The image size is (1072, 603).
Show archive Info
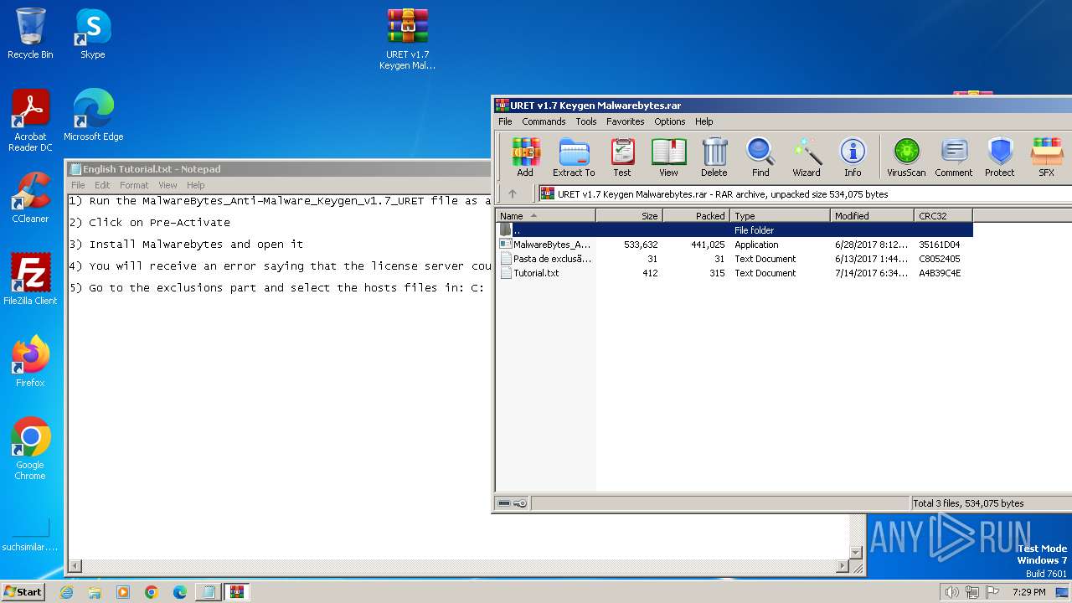click(x=853, y=157)
